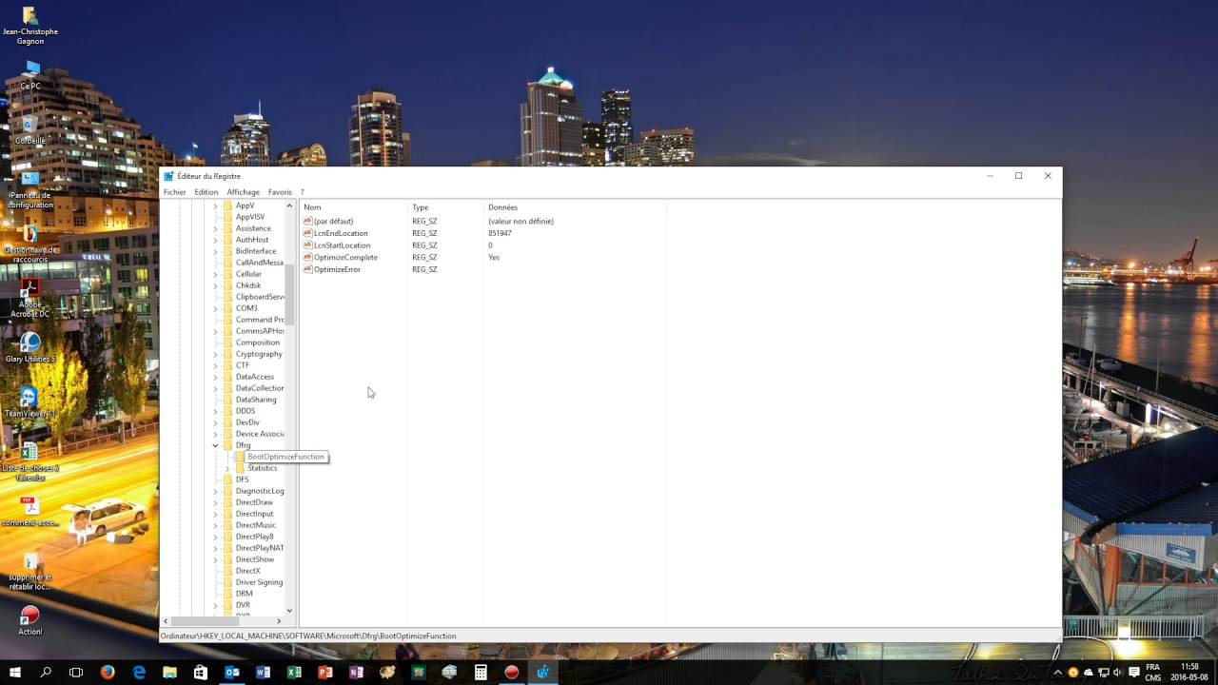Select the TeamViewer desktop icon
1218x685 pixels.
click(30, 401)
